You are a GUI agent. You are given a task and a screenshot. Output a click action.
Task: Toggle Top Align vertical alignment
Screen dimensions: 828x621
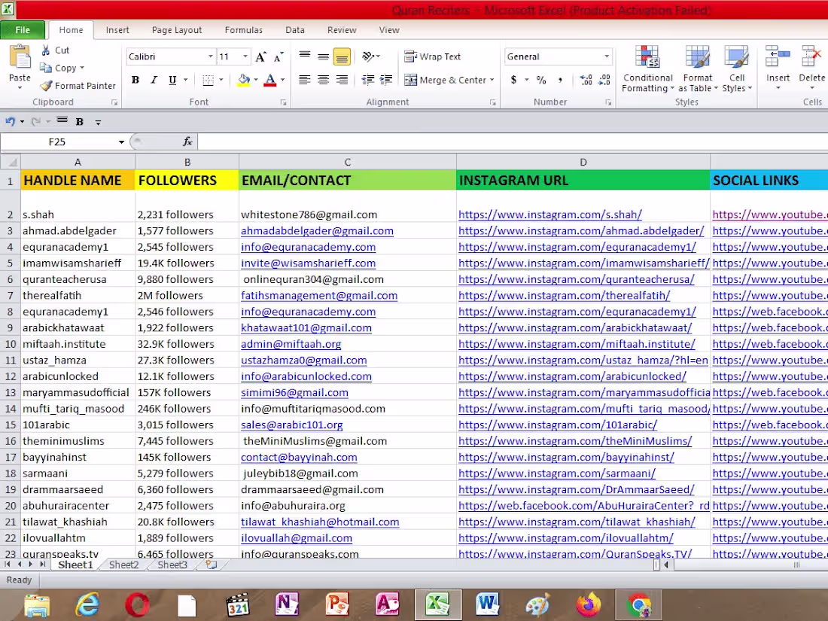[x=305, y=56]
